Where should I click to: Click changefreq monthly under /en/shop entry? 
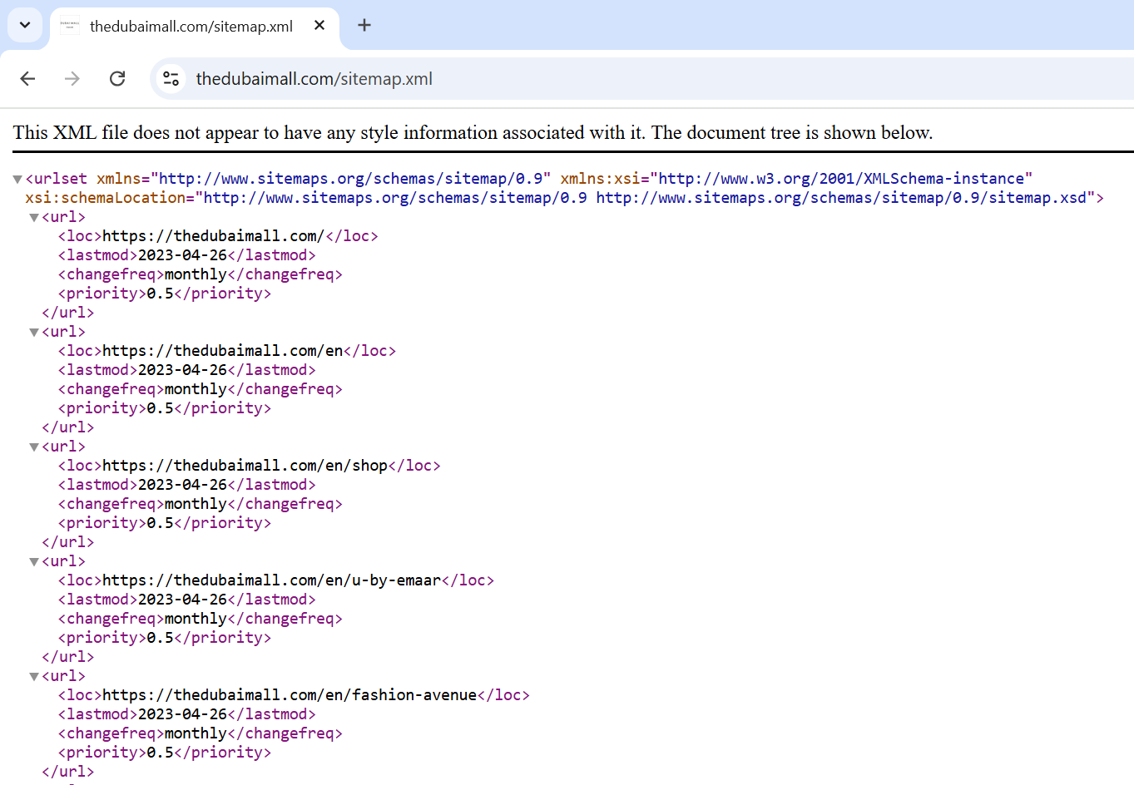[196, 504]
